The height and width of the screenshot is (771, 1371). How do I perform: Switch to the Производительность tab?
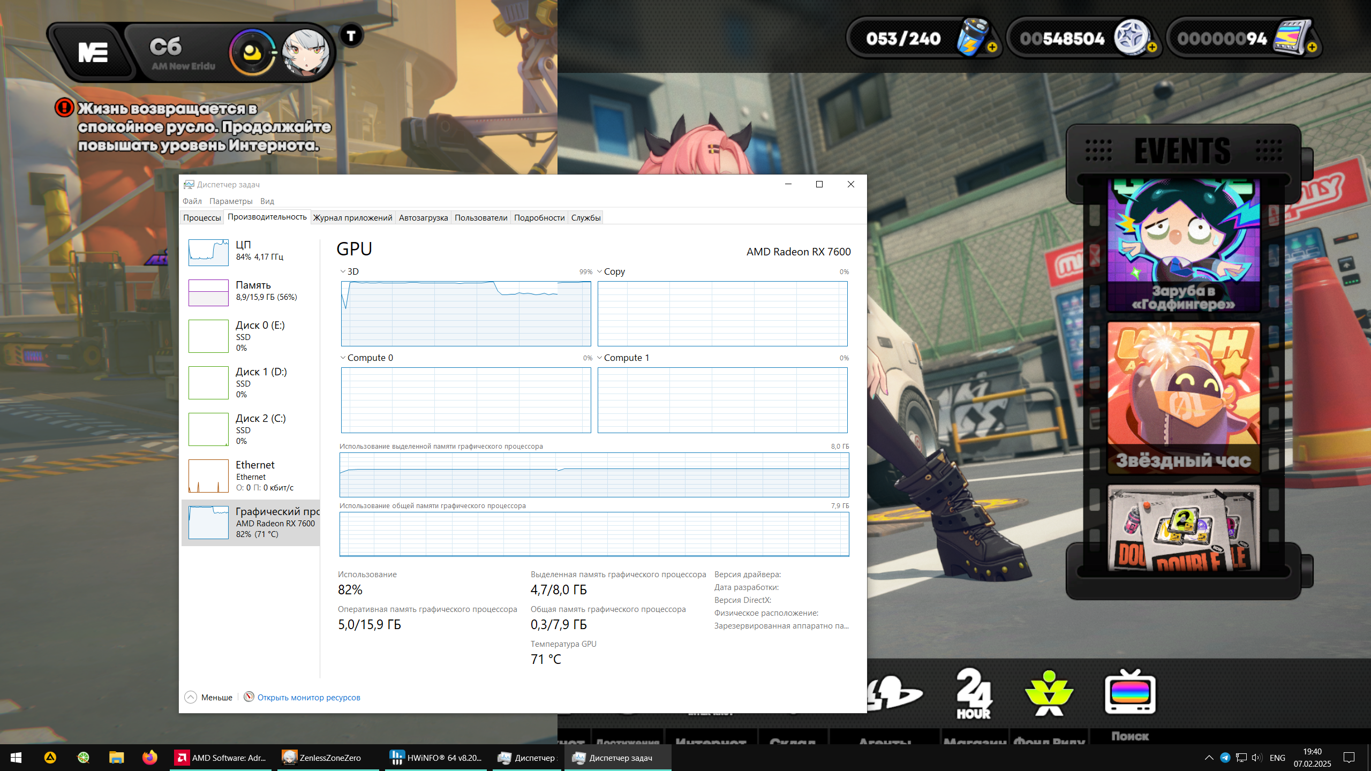point(267,217)
